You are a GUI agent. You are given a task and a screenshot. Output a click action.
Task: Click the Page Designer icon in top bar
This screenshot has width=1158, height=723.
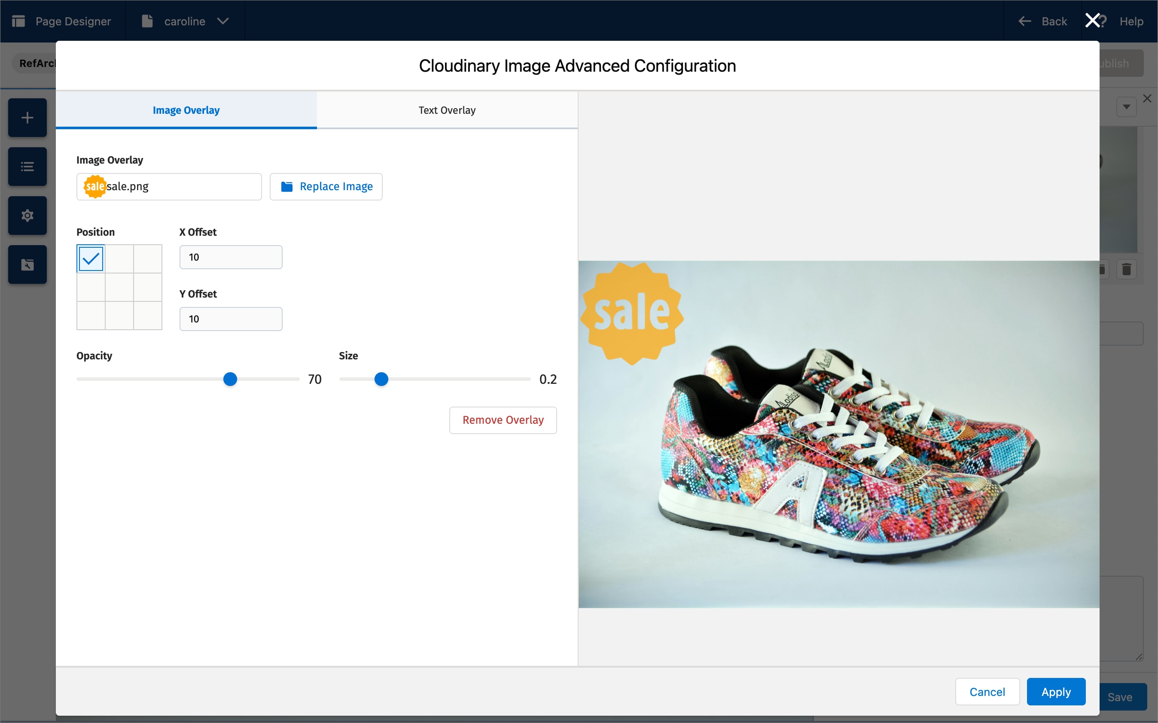click(x=18, y=21)
